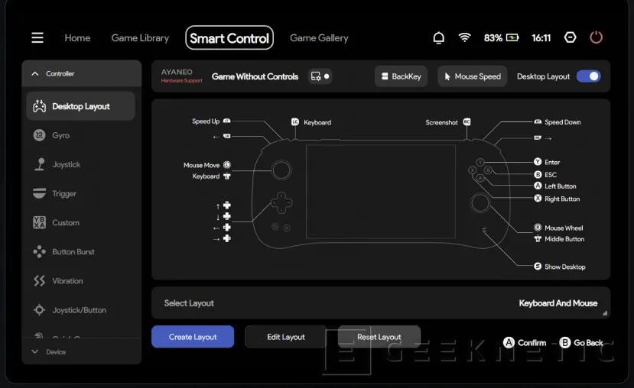Click the hexagon AYANEO icon

570,37
